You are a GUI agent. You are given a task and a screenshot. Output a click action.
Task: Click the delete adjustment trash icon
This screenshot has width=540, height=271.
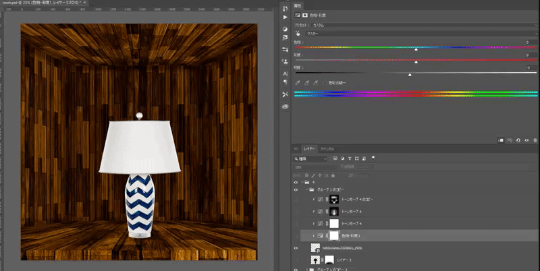pos(533,140)
